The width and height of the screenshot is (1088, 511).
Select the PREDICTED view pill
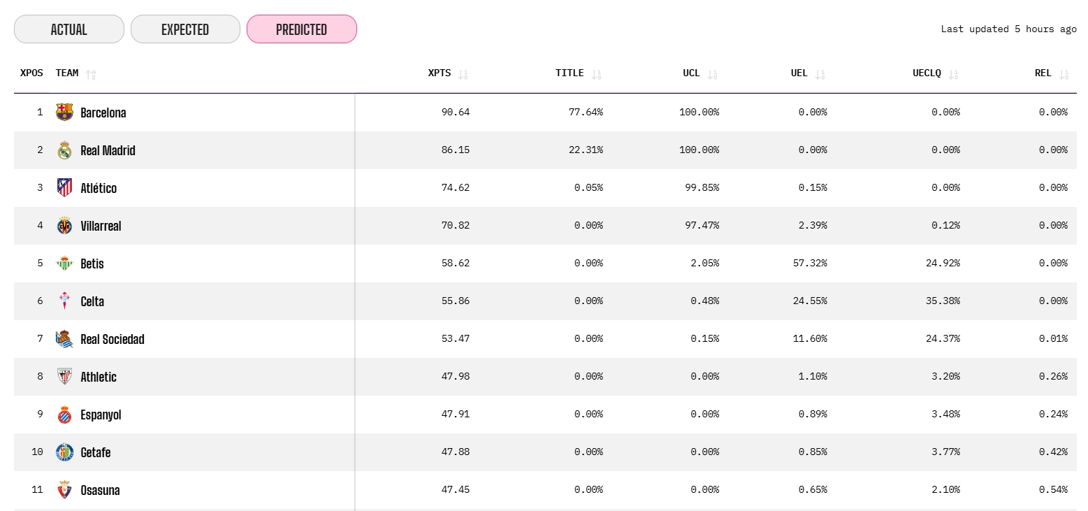(302, 29)
